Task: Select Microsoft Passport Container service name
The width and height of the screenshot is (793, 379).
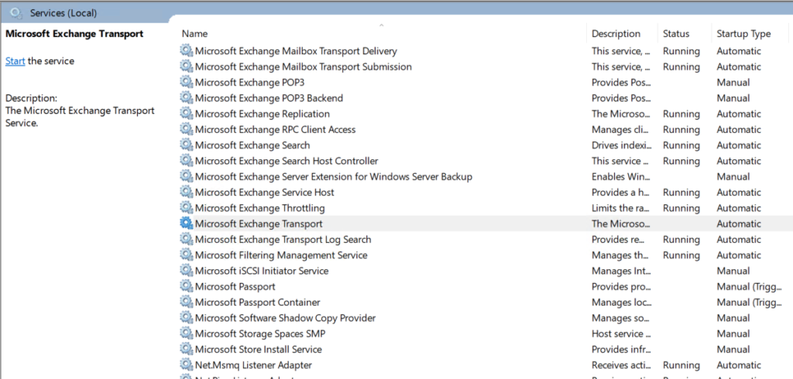Action: [257, 302]
